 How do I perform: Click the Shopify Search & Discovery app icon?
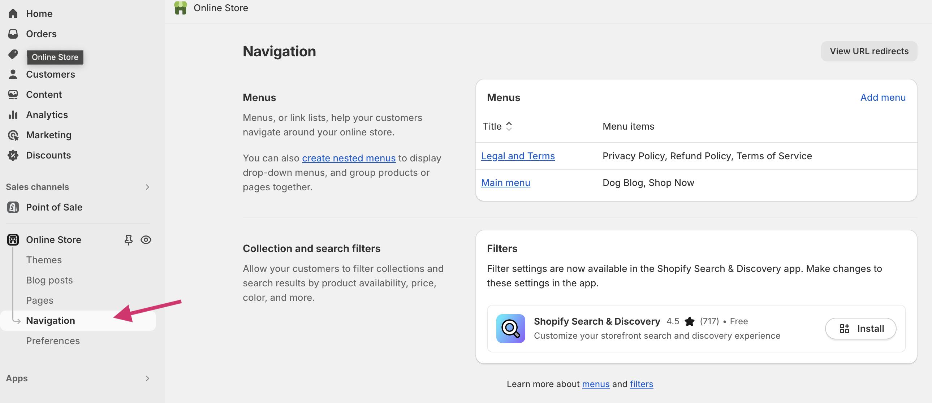(x=510, y=329)
